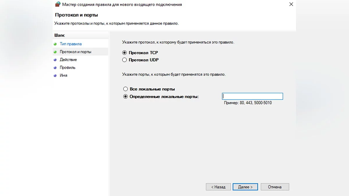Focus the local ports text field
Image resolution: width=349 pixels, height=196 pixels.
252,96
